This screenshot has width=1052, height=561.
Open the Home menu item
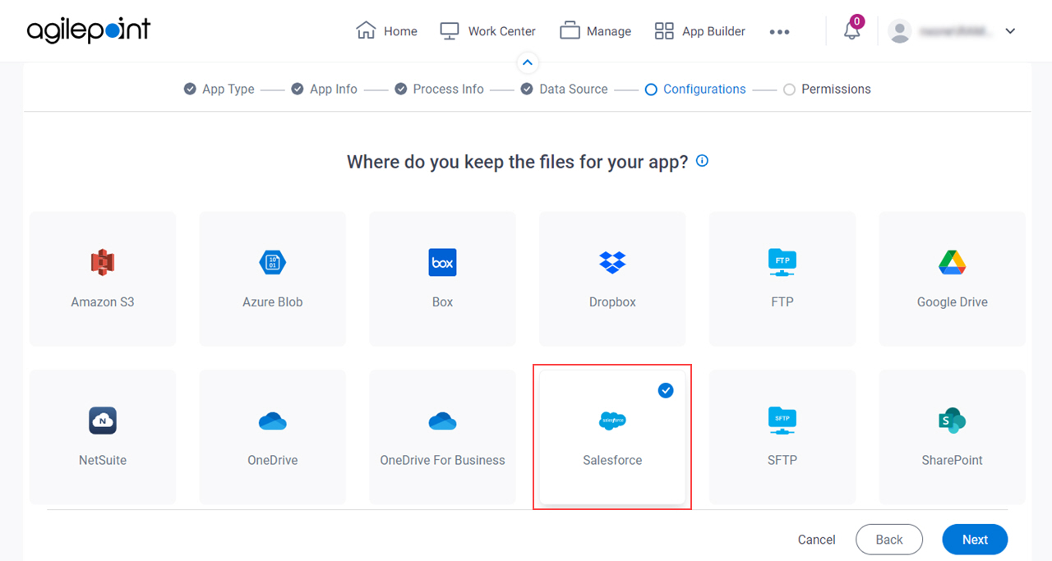pyautogui.click(x=386, y=31)
